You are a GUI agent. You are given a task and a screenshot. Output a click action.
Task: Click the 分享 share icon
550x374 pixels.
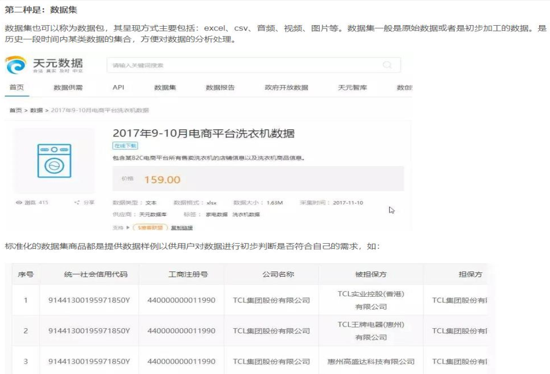coord(77,202)
